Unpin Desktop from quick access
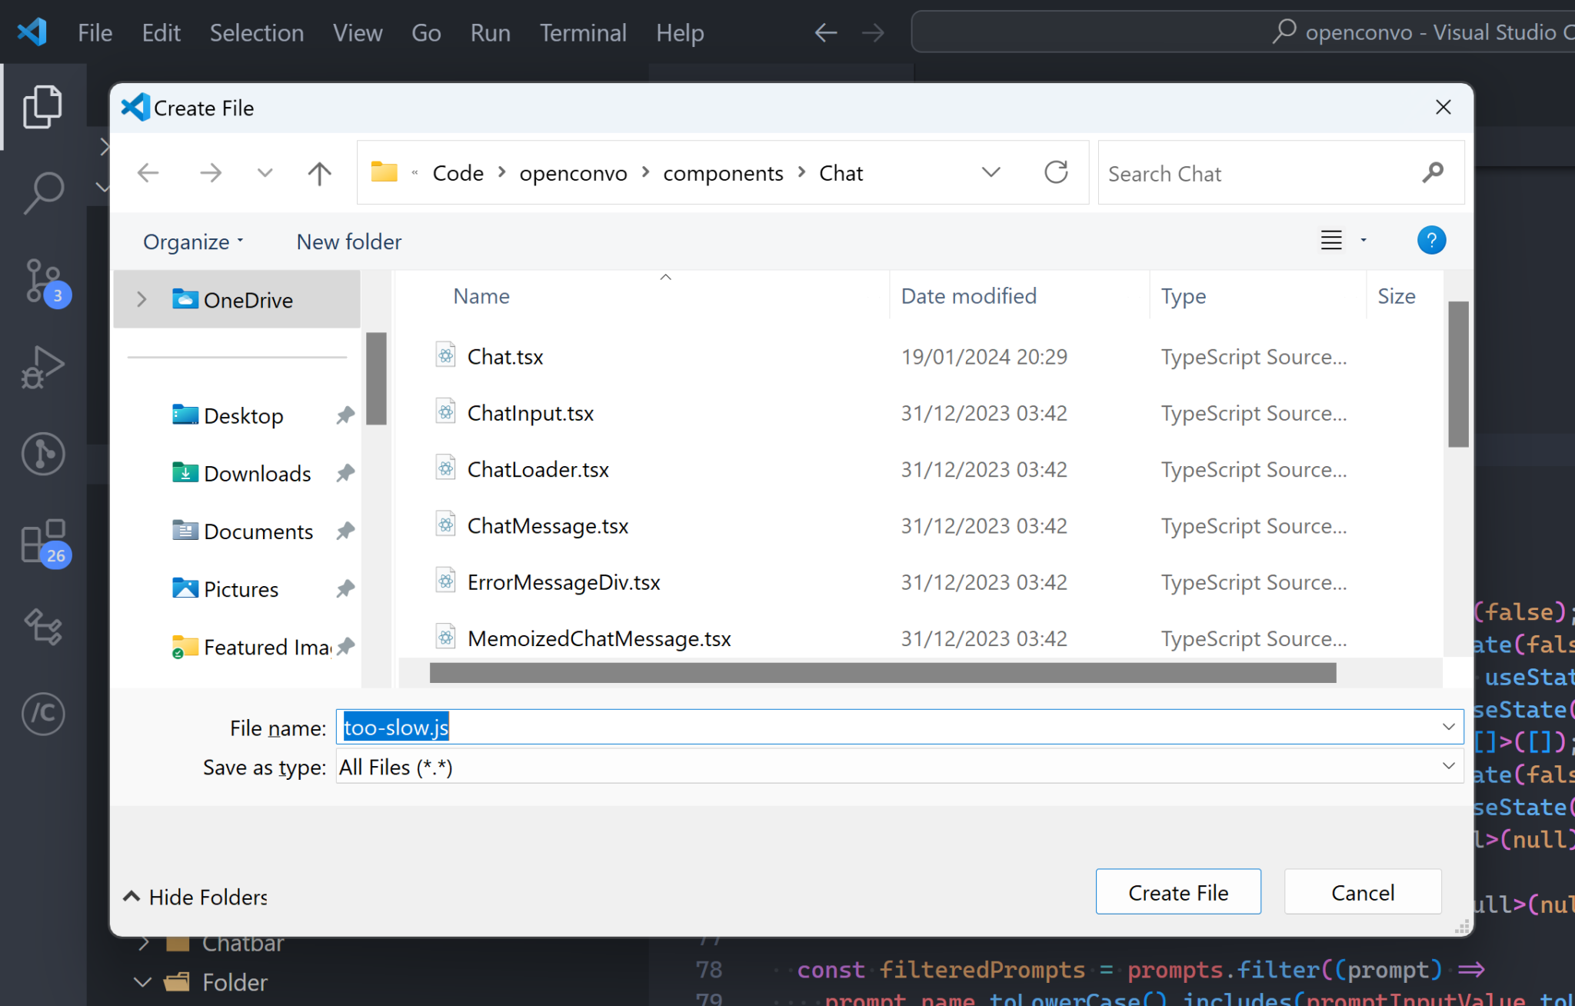The image size is (1575, 1006). click(x=345, y=416)
